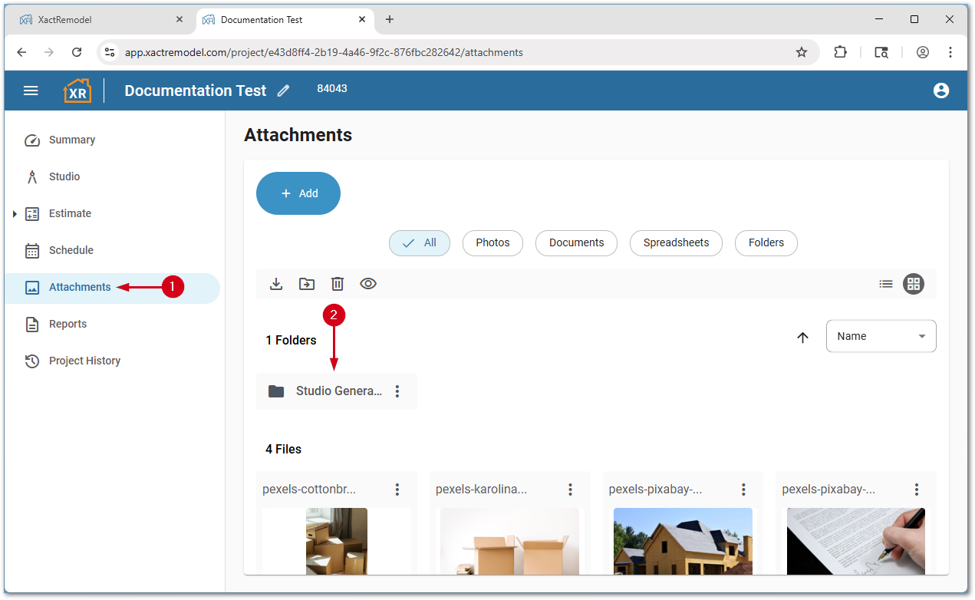Expand the Estimate sidebar section
The width and height of the screenshot is (975, 600).
(15, 214)
